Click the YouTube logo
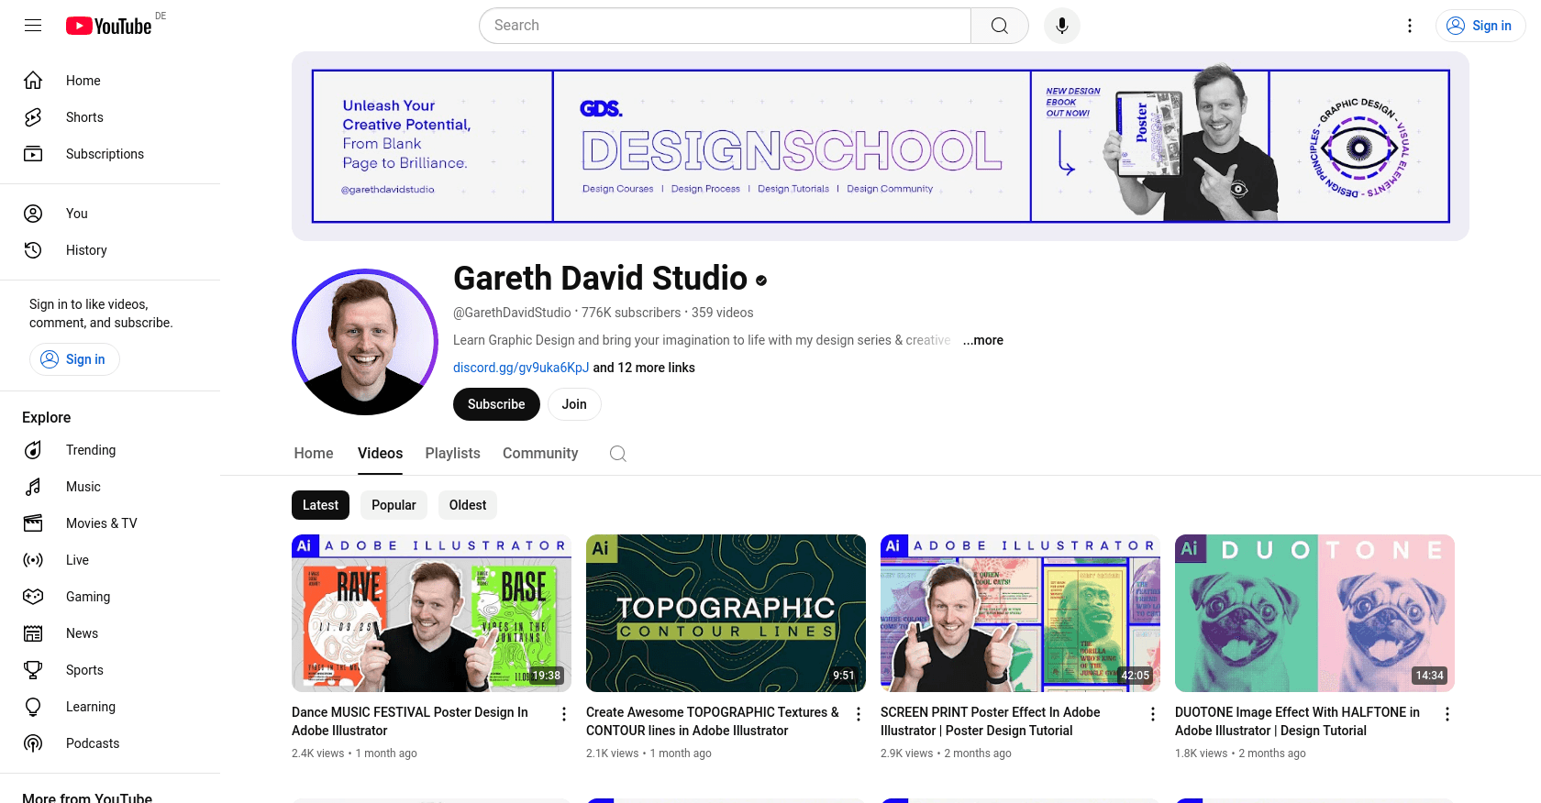 click(109, 26)
